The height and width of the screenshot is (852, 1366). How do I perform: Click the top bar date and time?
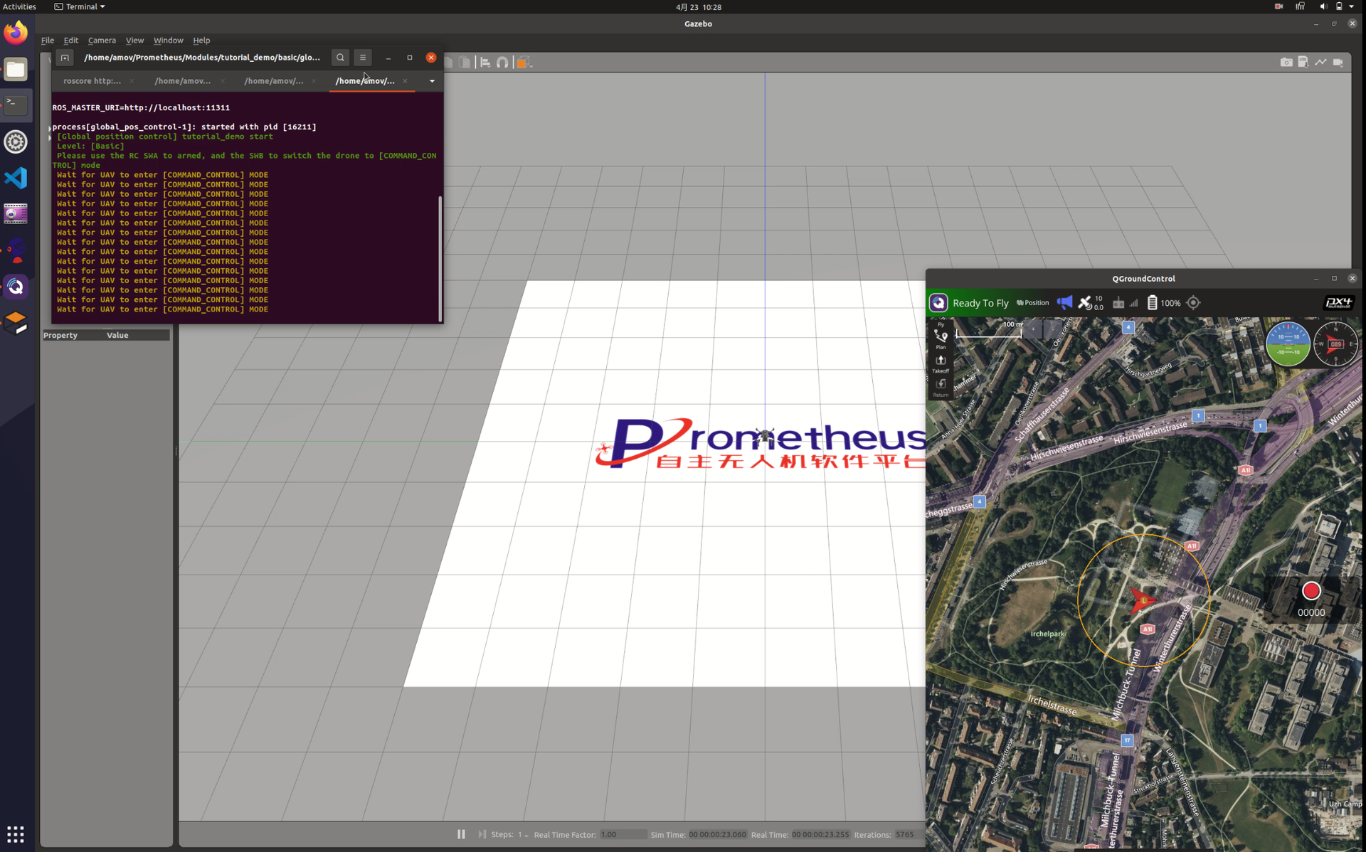pyautogui.click(x=698, y=6)
